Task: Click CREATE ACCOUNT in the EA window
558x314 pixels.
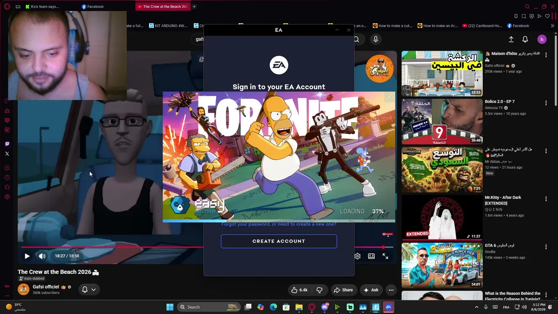Action: tap(279, 241)
